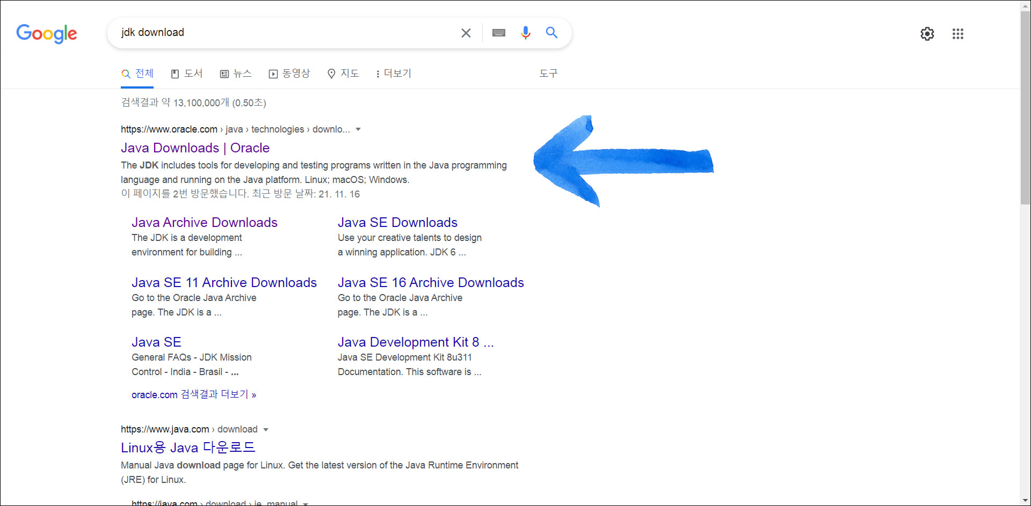Image resolution: width=1031 pixels, height=506 pixels.
Task: Open Linux용 Java 다운로드 result
Action: (x=188, y=448)
